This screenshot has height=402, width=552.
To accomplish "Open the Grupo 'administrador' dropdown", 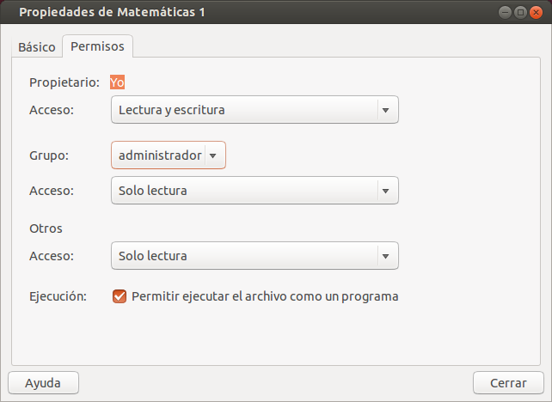I will [169, 155].
